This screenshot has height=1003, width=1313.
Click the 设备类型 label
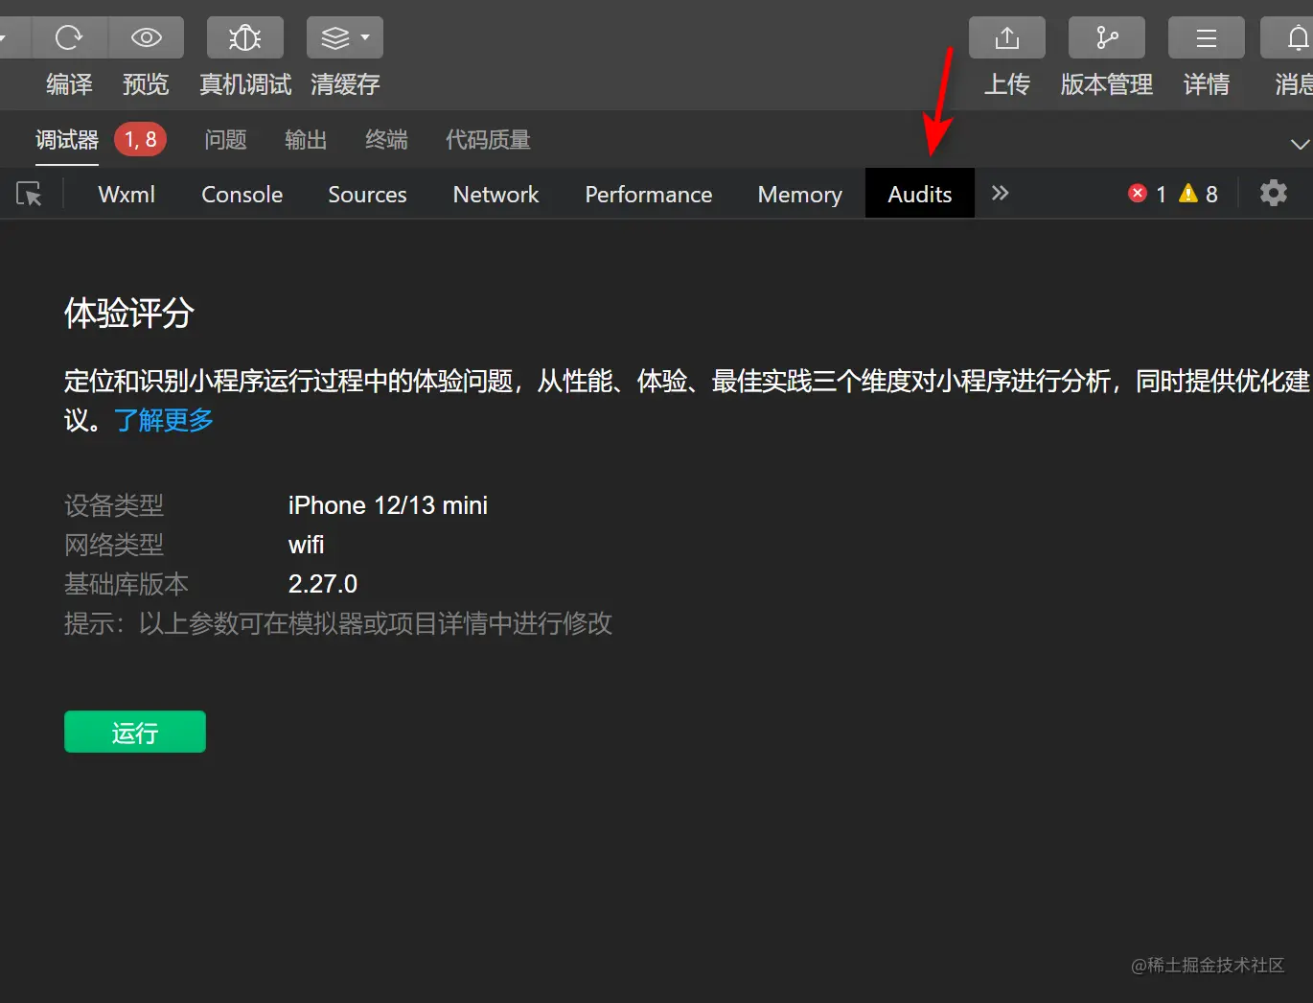point(114,505)
